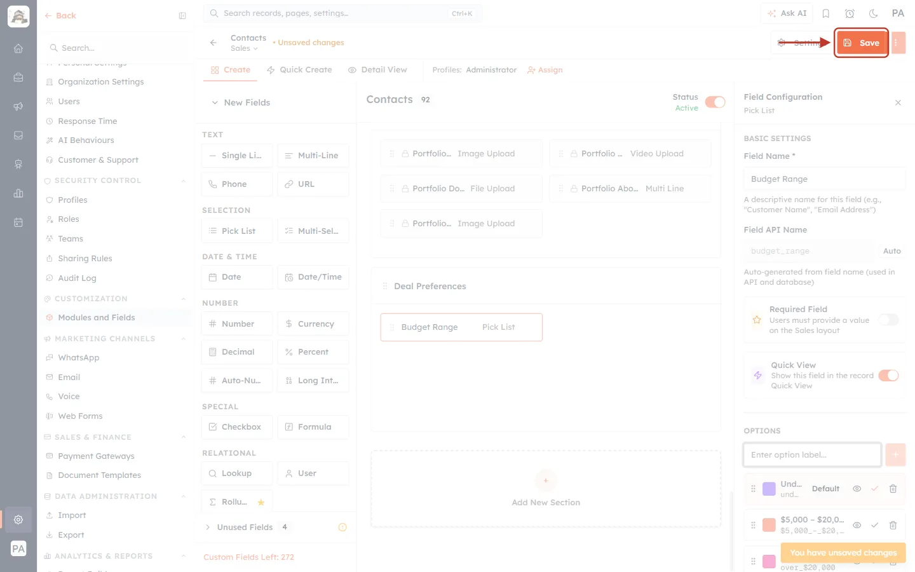Open the briefcase icon in left rail
The image size is (915, 572).
click(x=18, y=78)
